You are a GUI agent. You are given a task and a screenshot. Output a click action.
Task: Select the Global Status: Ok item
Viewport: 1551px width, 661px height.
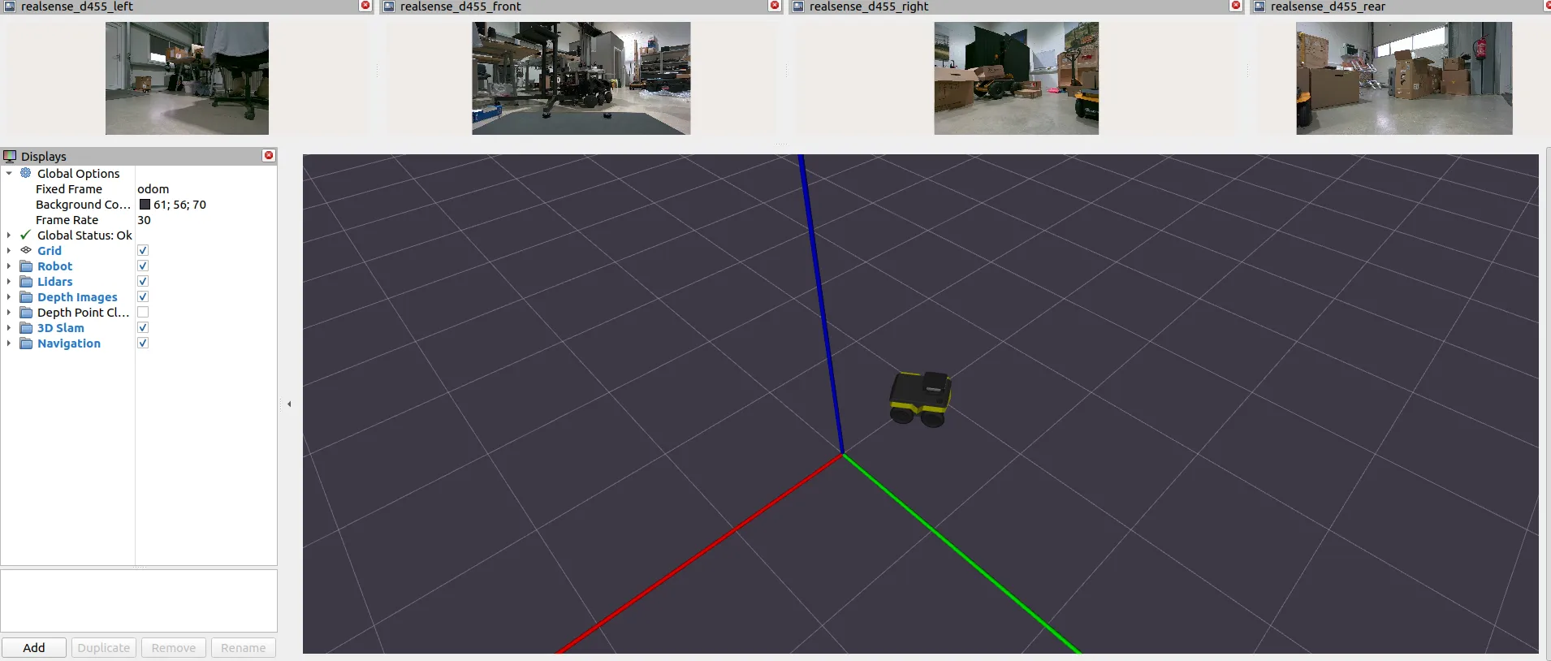[x=84, y=235]
